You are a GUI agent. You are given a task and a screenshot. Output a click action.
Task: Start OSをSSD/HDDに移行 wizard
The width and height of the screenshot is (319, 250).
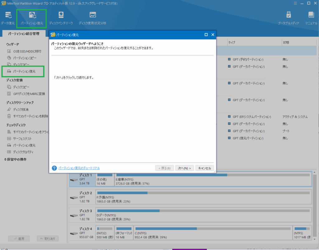point(27,51)
